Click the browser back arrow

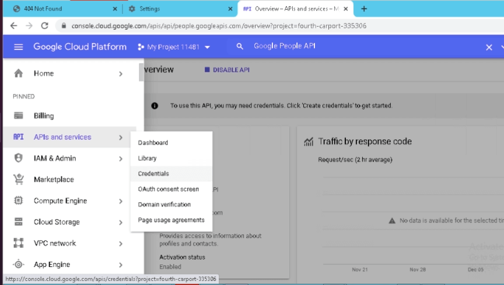13,26
